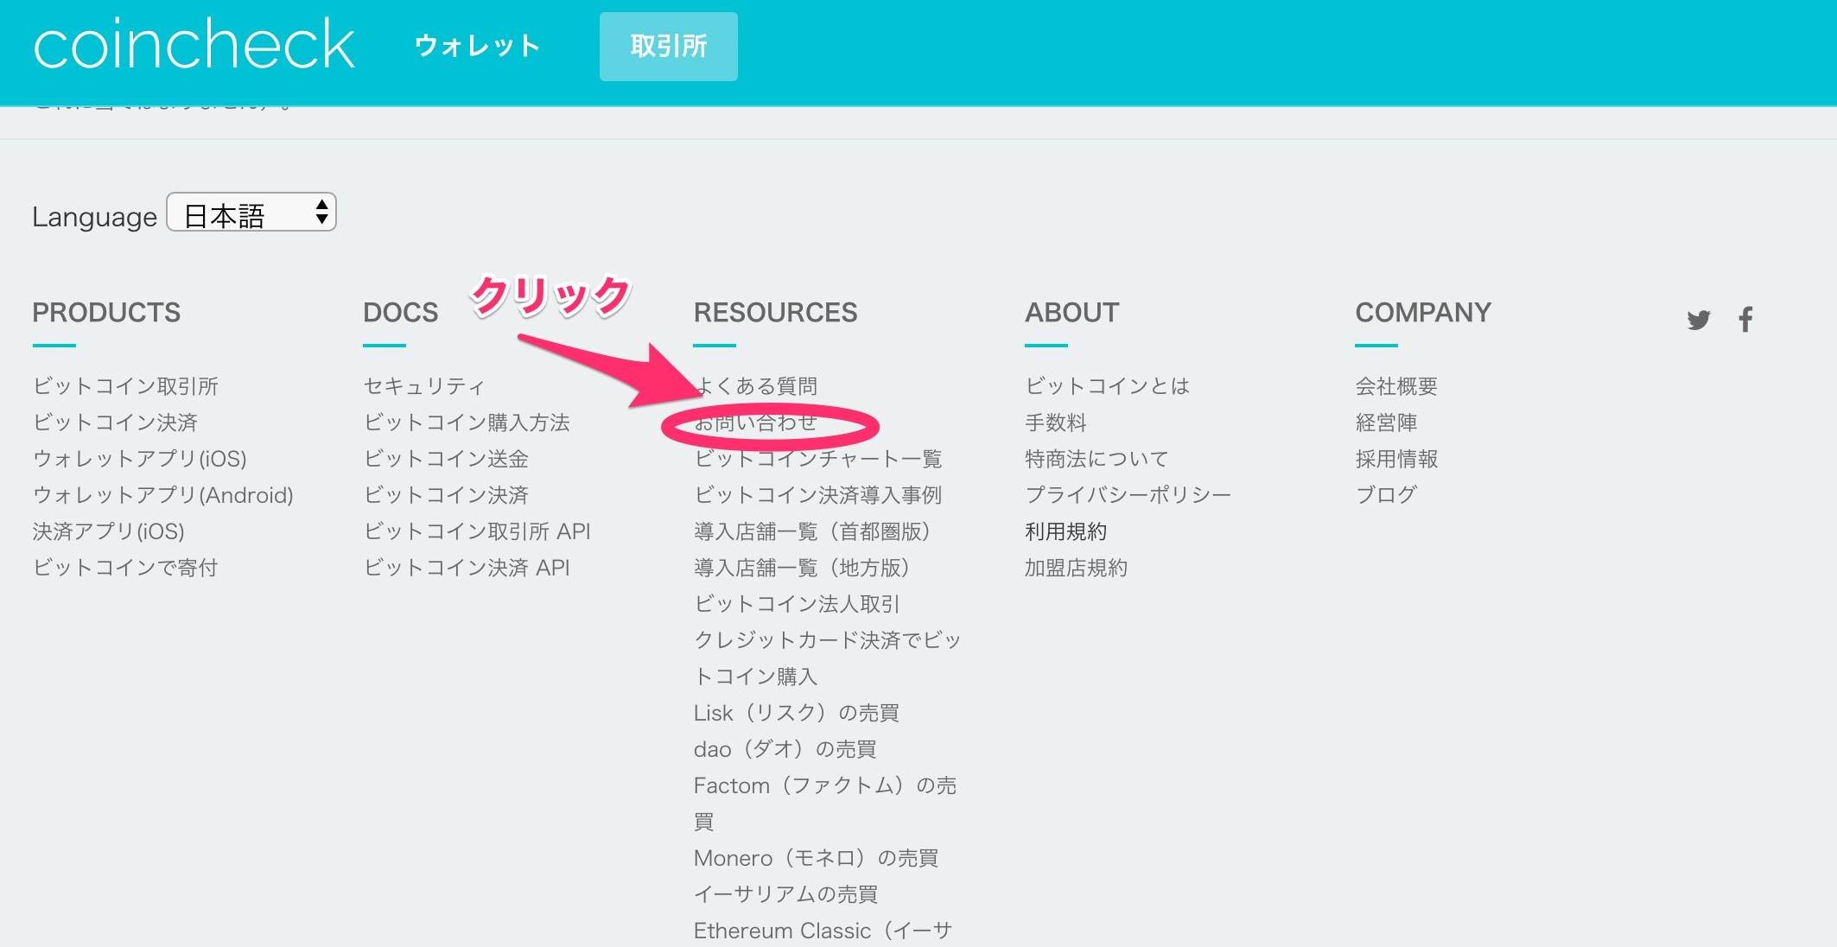
Task: Open 利用規約 link
Action: click(1066, 531)
